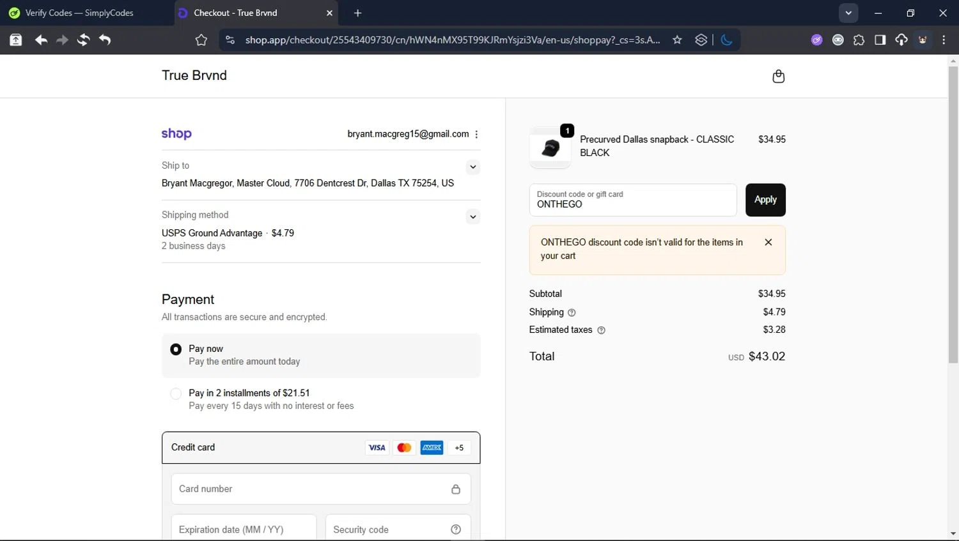
Task: Click the Security code help icon
Action: point(456,530)
